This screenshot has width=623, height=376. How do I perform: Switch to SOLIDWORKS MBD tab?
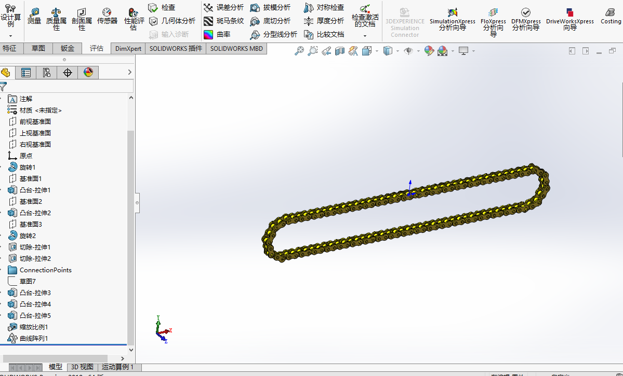tap(236, 48)
